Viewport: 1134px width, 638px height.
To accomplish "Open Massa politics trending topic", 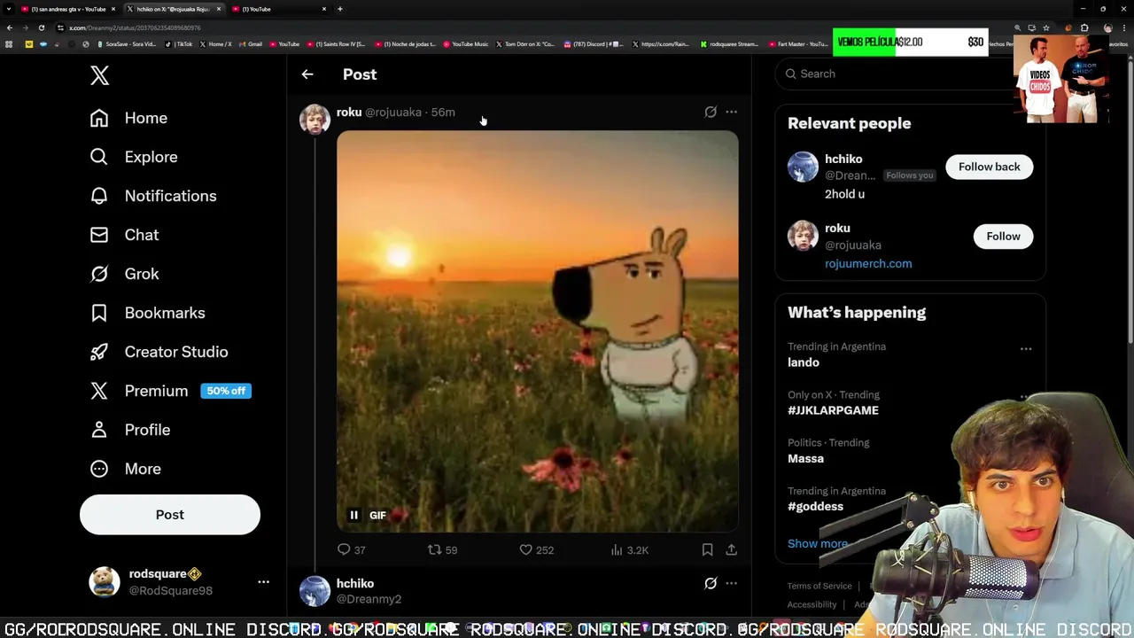I will 805,458.
